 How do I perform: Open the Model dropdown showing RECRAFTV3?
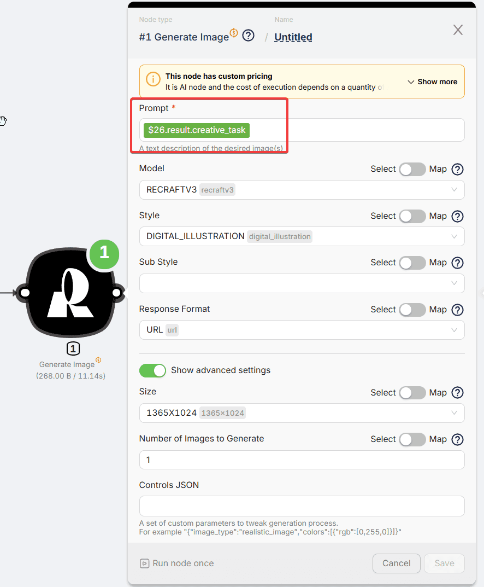click(x=302, y=190)
